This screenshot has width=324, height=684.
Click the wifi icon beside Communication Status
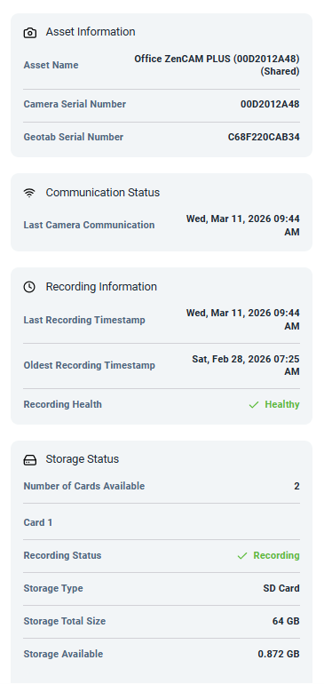click(x=29, y=193)
